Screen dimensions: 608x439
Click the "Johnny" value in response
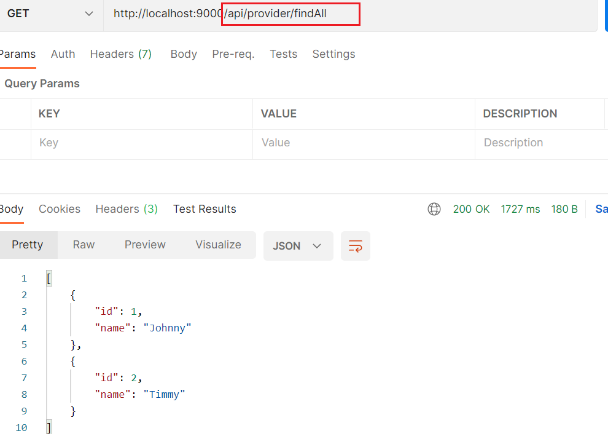[168, 328]
